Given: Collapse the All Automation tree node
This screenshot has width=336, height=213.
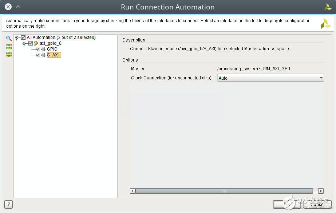Looking at the screenshot, I should tap(17, 38).
